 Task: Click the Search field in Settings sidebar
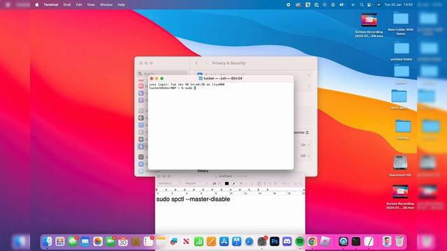pos(162,73)
